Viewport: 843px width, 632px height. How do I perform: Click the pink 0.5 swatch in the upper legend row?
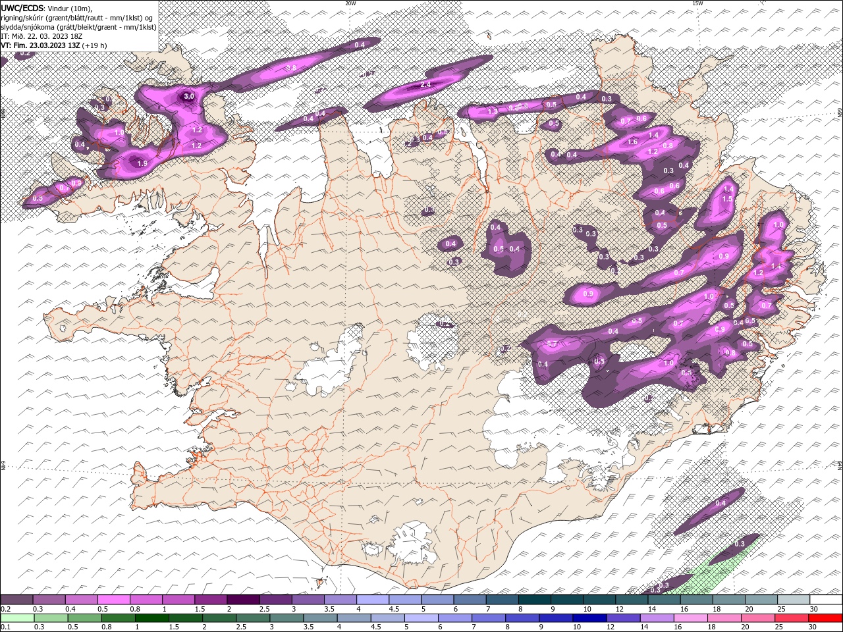pyautogui.click(x=113, y=600)
